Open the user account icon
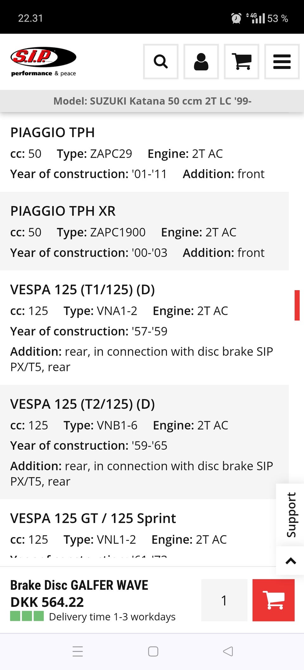Viewport: 304px width, 670px height. click(201, 62)
